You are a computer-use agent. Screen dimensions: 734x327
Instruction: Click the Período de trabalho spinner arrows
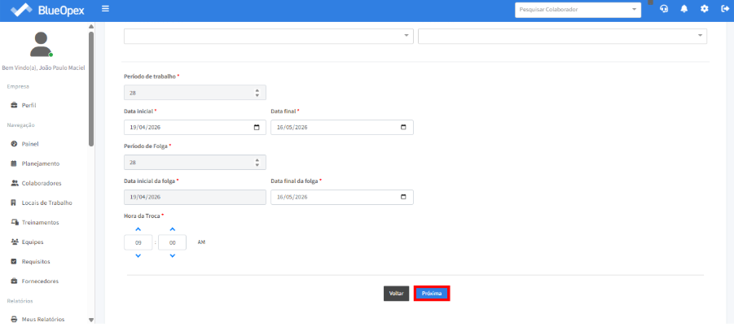point(257,93)
